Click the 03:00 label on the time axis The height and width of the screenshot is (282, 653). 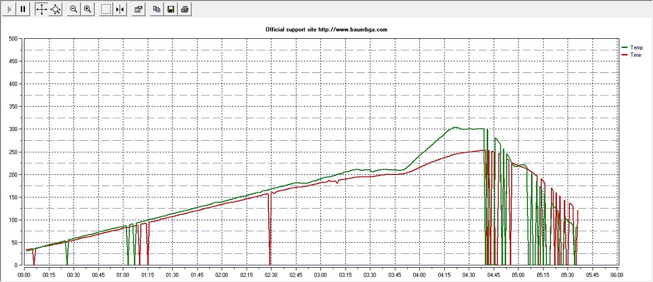click(x=320, y=274)
